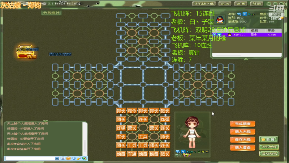
Task: Open the 表情 emoticon button
Action: tap(268, 139)
